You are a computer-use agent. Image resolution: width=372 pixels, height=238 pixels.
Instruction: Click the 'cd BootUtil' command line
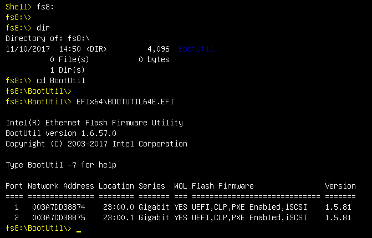(45, 80)
